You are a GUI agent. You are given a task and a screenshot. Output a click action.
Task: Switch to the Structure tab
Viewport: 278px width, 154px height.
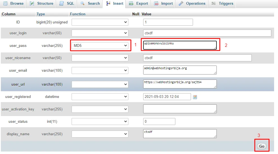tap(41, 4)
